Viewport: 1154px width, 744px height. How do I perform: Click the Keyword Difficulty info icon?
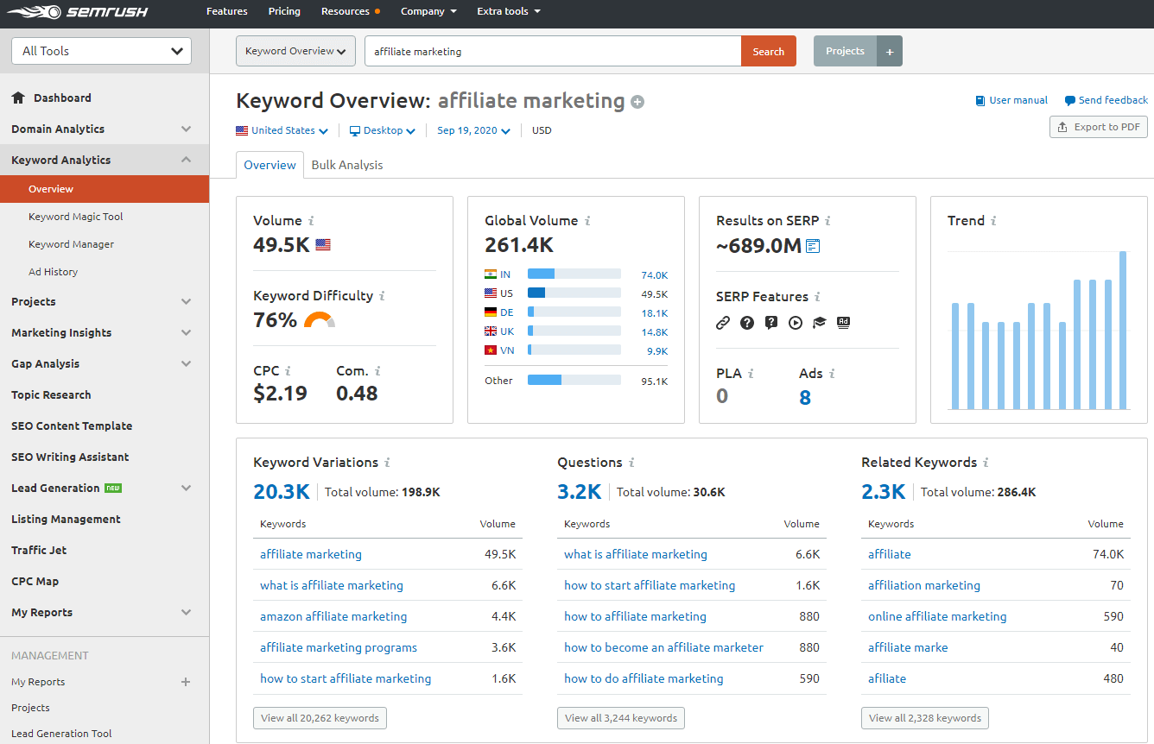(x=382, y=296)
